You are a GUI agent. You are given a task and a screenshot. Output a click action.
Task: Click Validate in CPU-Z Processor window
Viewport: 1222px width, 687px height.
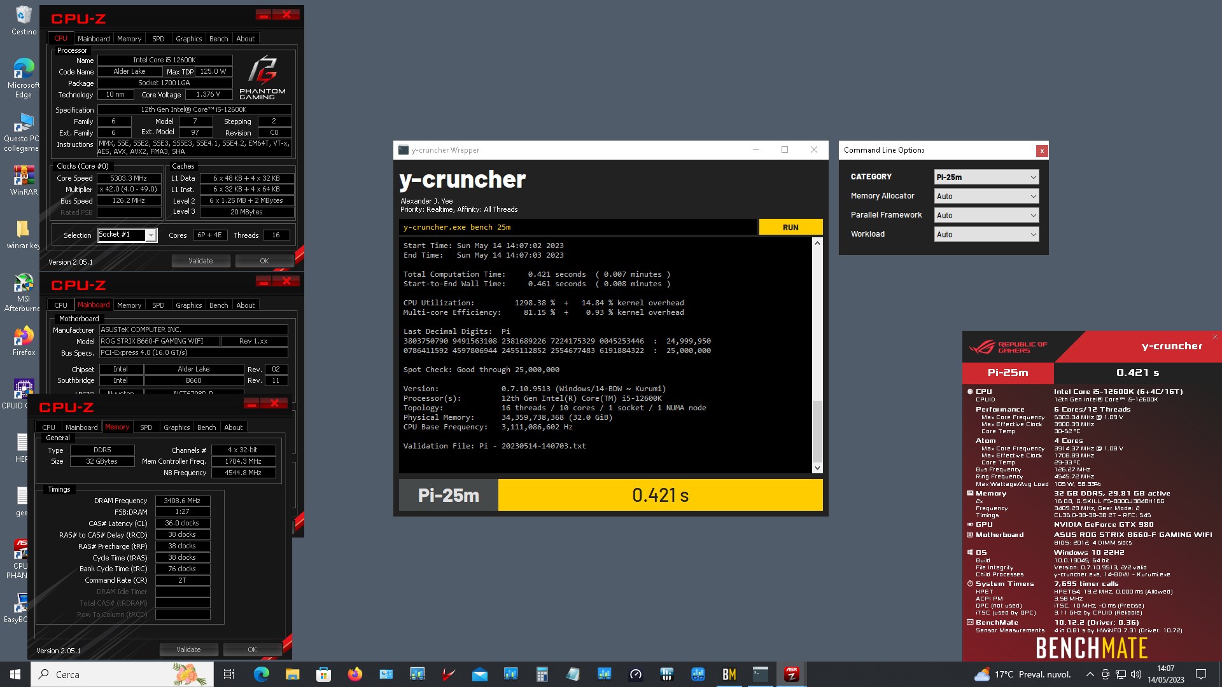[200, 261]
